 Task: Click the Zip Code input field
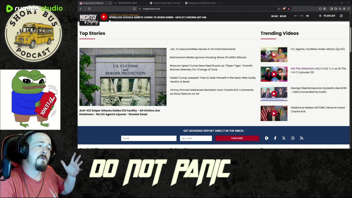coord(196,138)
